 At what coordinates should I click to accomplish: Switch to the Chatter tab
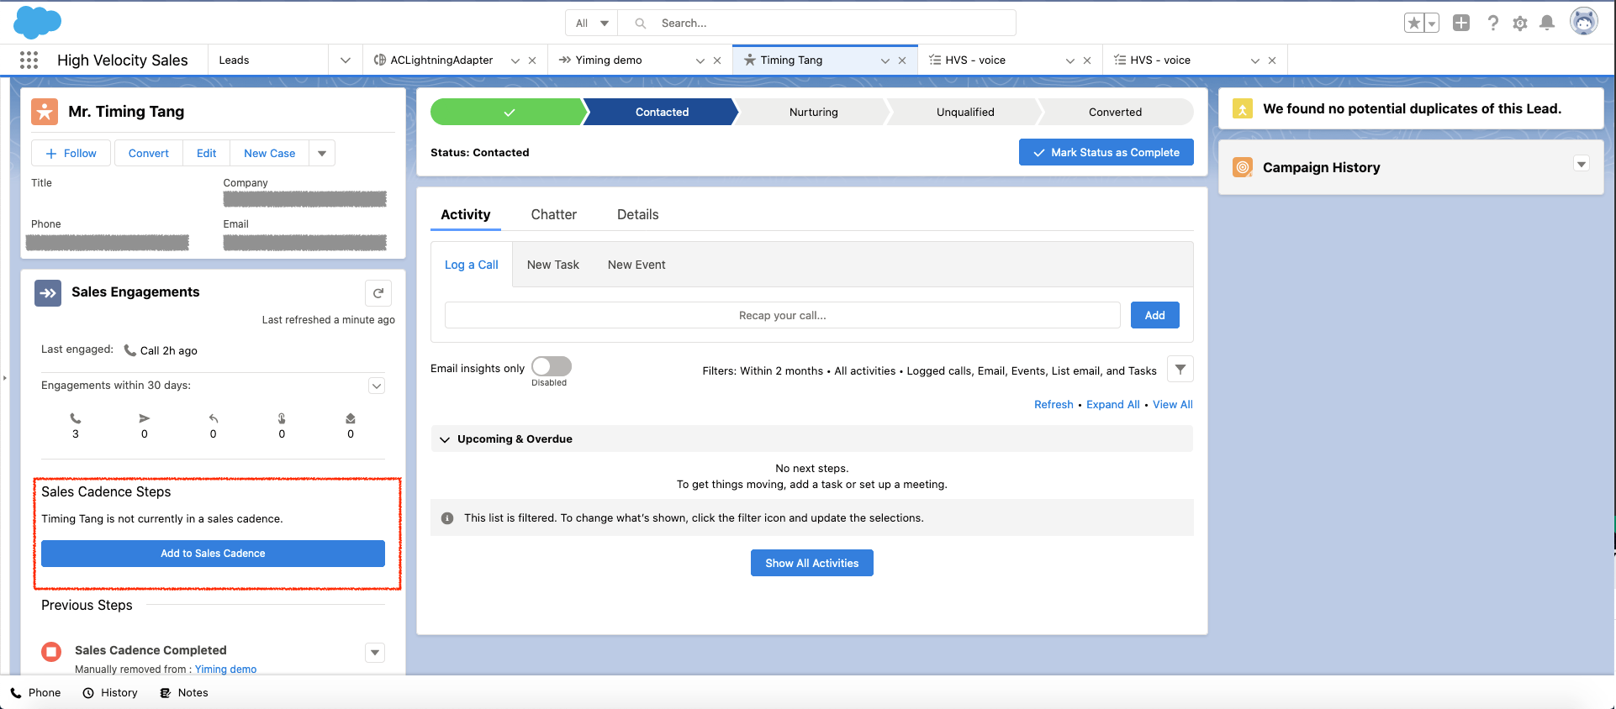pyautogui.click(x=554, y=215)
